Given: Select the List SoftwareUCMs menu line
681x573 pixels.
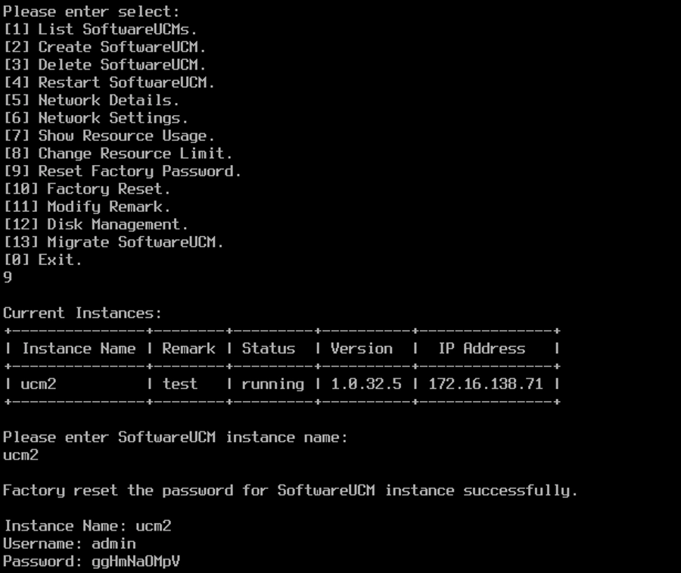Looking at the screenshot, I should pyautogui.click(x=101, y=29).
